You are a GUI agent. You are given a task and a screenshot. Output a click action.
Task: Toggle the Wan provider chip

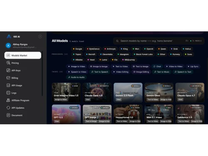[136, 49]
